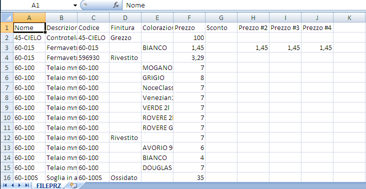
Task: Click the Name Box showing A1
Action: (x=36, y=5)
